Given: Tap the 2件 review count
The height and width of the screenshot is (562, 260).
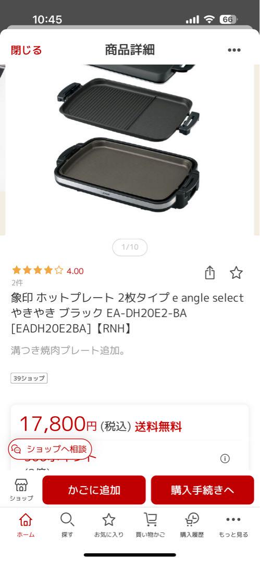Looking at the screenshot, I should click(x=17, y=283).
